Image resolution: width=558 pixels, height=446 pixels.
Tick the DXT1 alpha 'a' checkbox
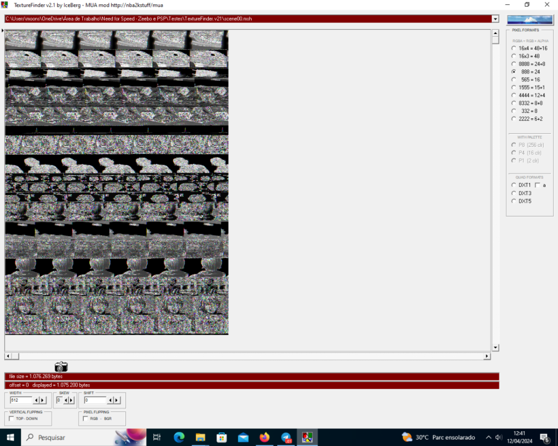click(537, 186)
